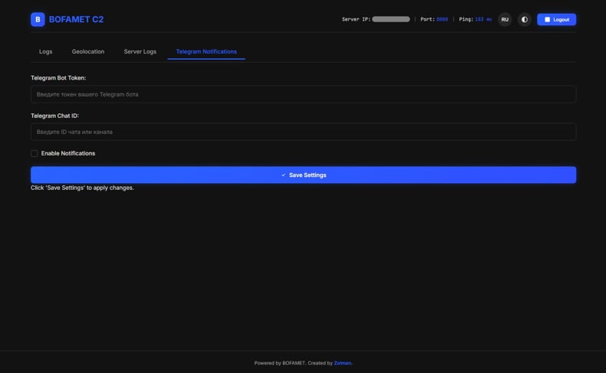Click the Port 8000 value

(x=442, y=19)
